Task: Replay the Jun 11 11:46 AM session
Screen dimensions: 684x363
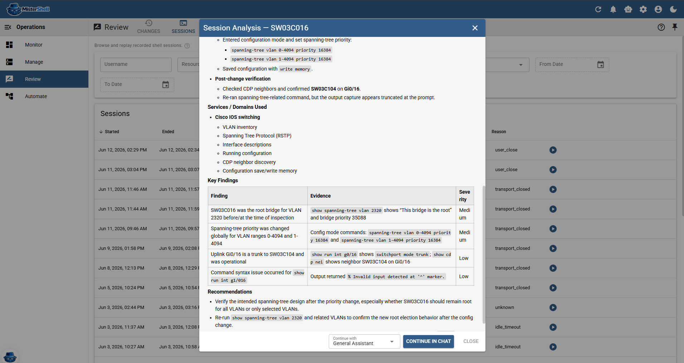Action: coord(553,189)
